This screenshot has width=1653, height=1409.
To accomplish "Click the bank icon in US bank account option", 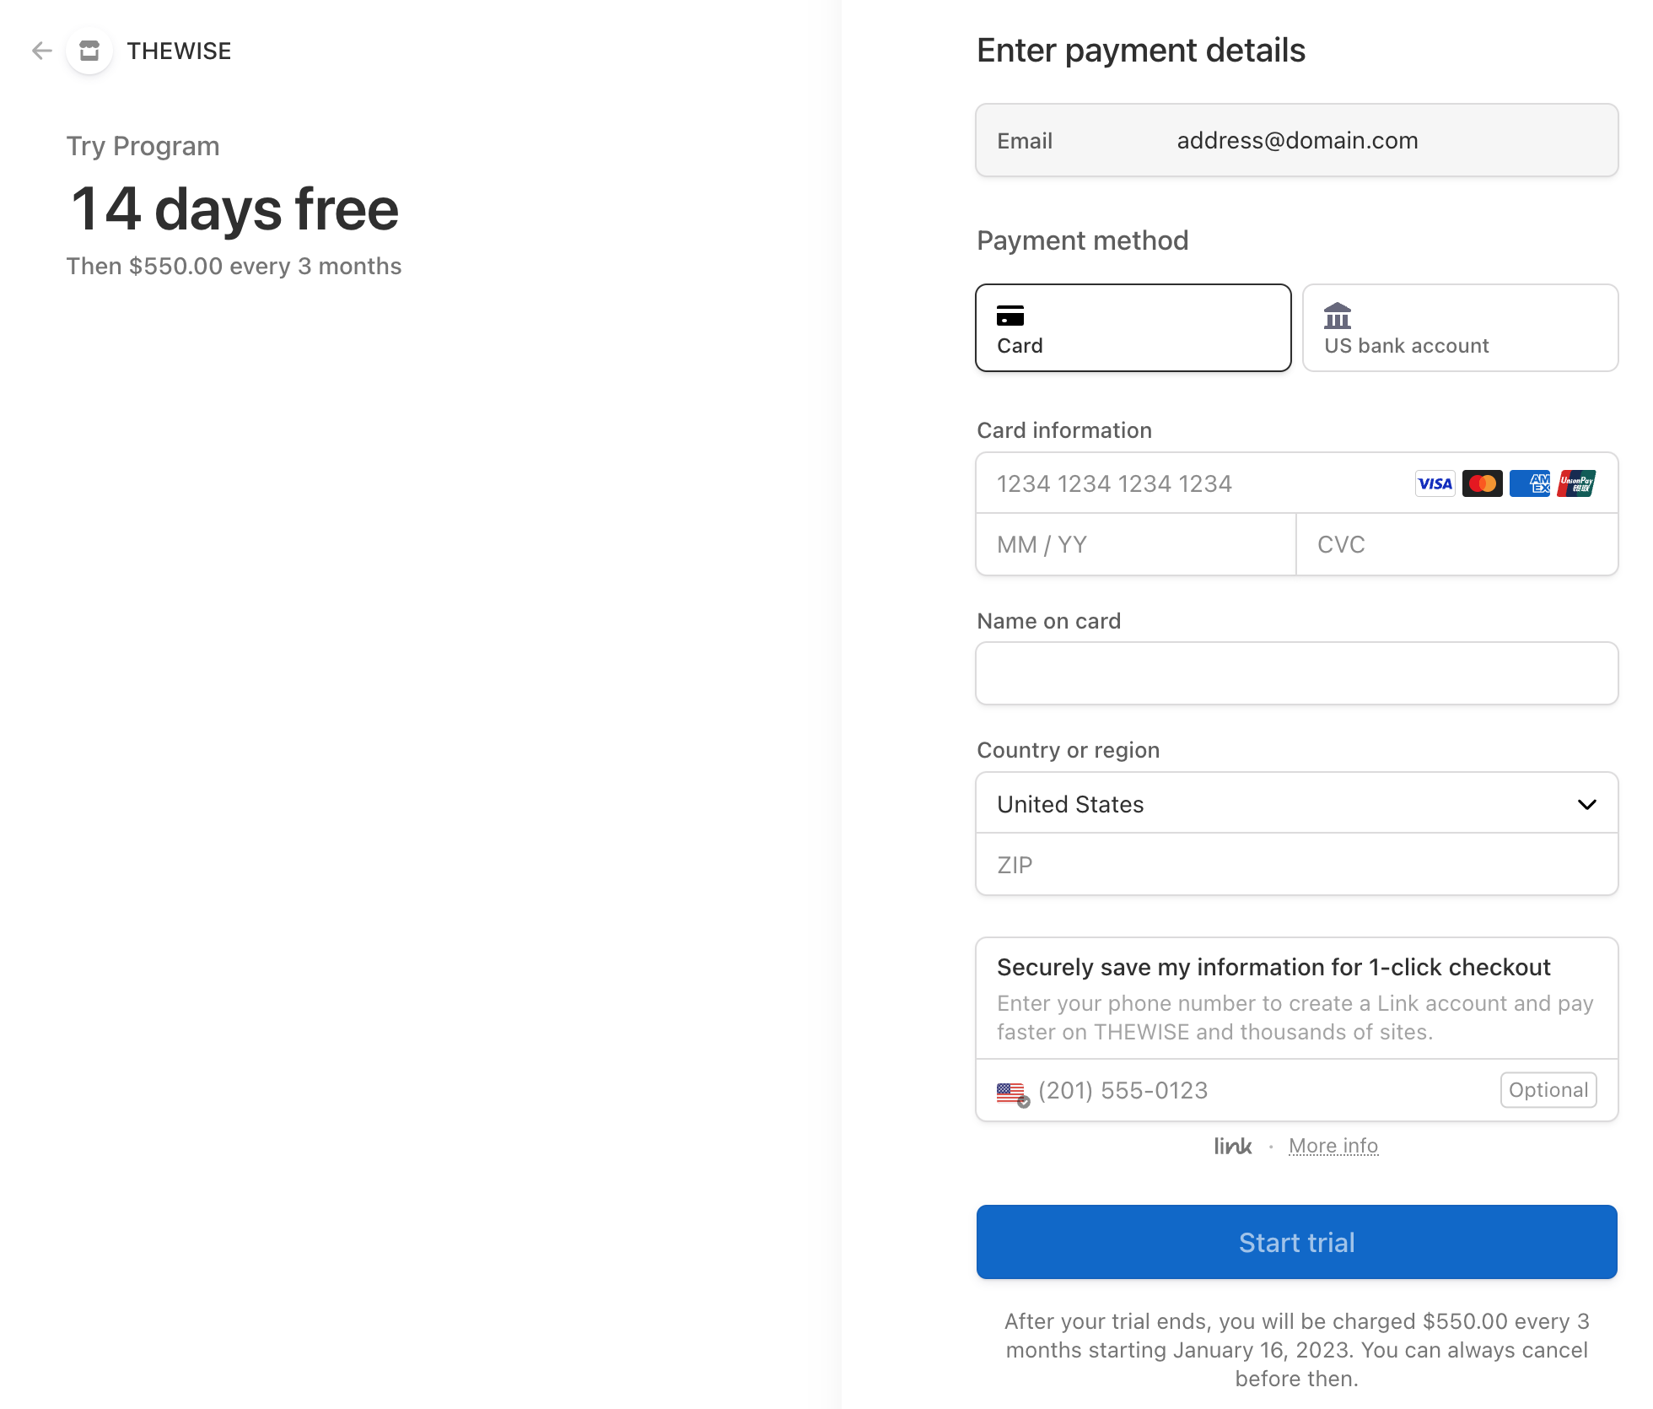I will [1338, 316].
